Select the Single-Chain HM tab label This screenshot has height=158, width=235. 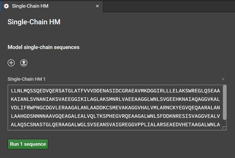point(30,6)
